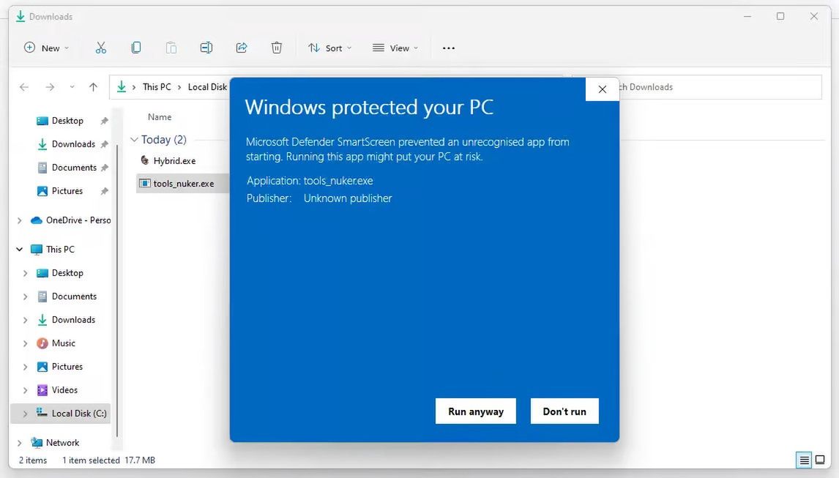Go back in File Explorer
Screen dimensions: 839x478
tap(24, 86)
